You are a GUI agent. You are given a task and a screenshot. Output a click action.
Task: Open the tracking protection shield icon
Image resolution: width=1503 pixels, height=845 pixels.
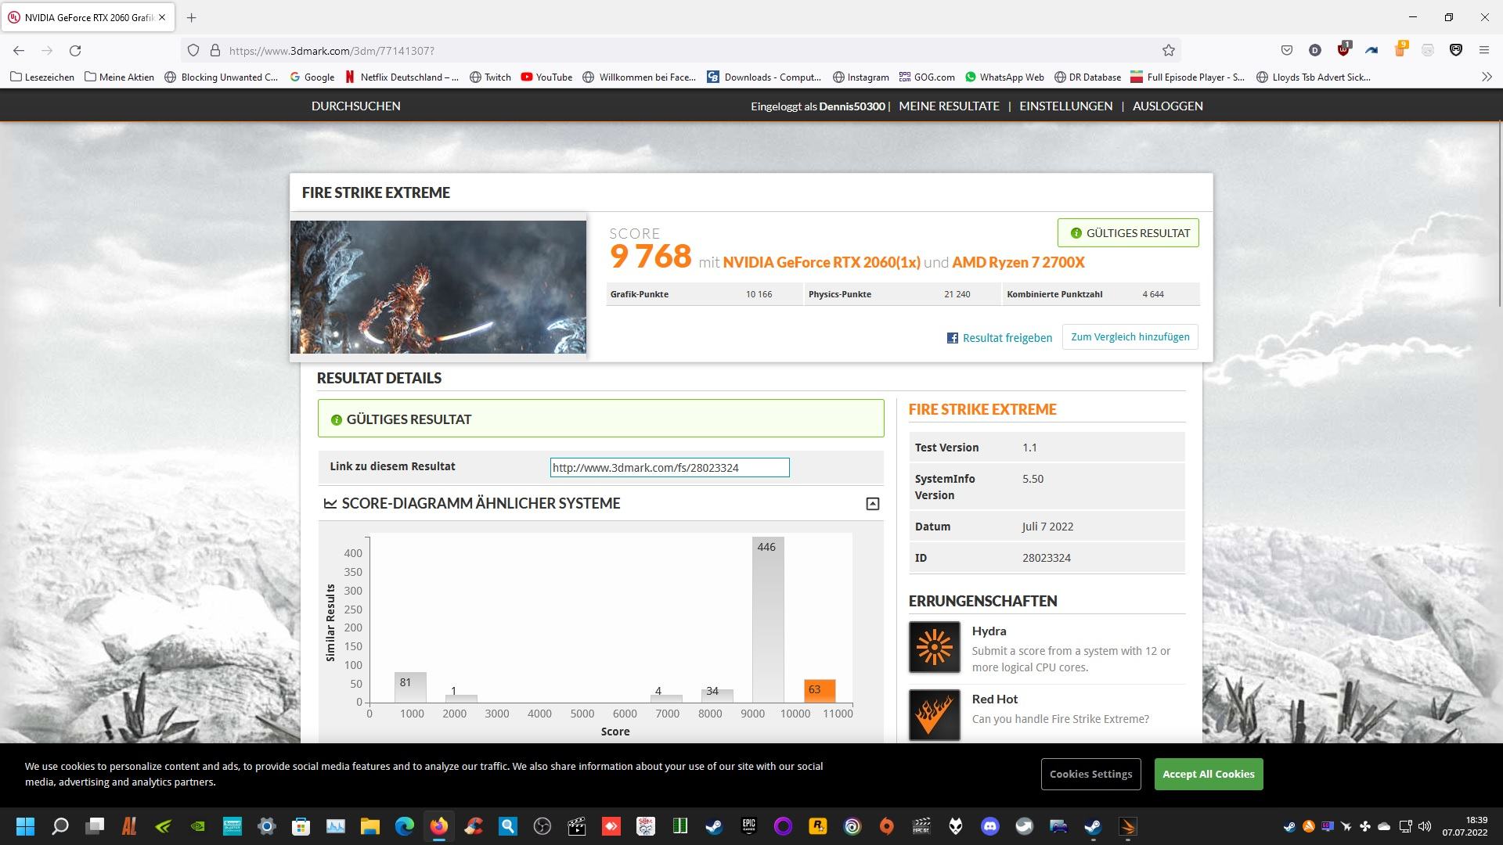(x=193, y=50)
